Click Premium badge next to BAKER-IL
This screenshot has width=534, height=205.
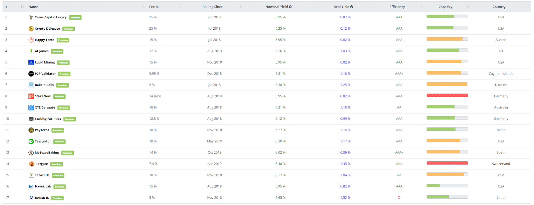point(57,198)
